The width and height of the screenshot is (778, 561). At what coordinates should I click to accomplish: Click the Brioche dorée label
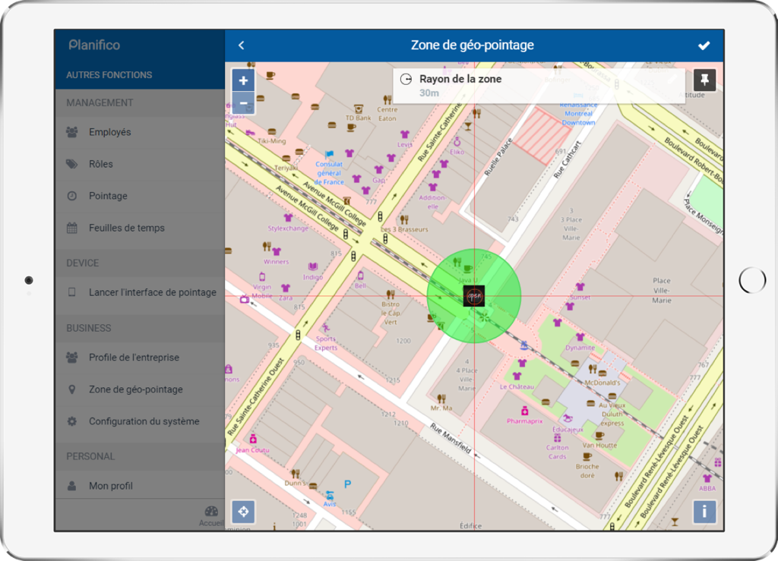click(x=587, y=471)
